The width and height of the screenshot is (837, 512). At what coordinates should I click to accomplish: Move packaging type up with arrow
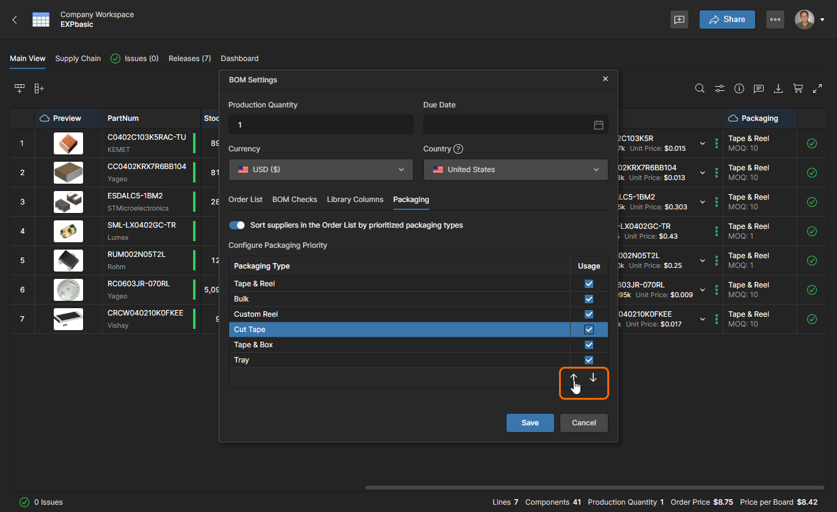574,378
